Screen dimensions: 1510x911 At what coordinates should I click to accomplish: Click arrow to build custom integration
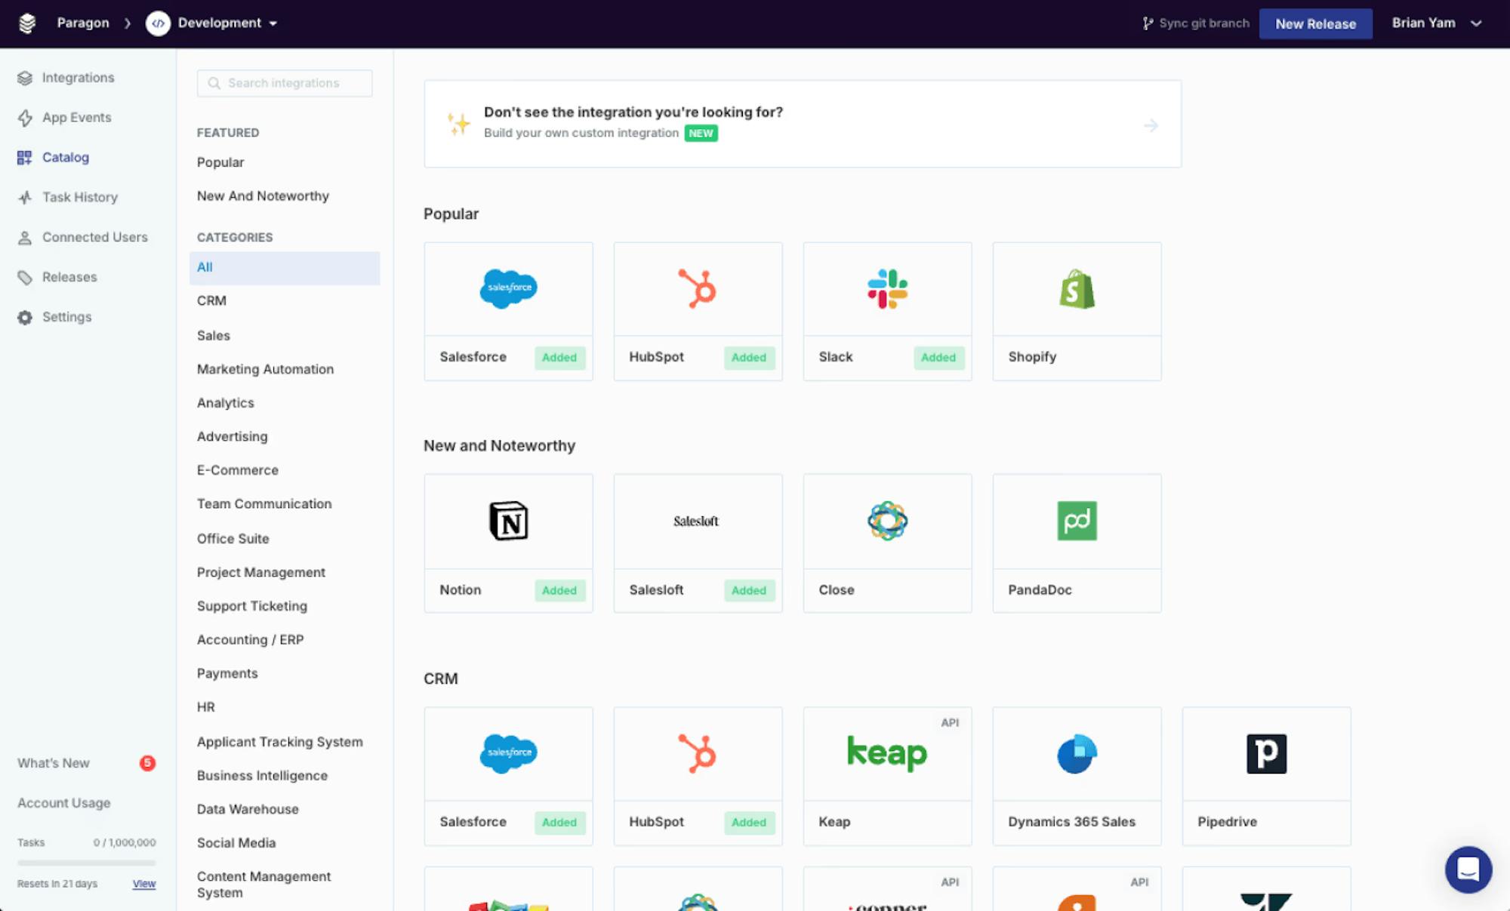pos(1151,125)
